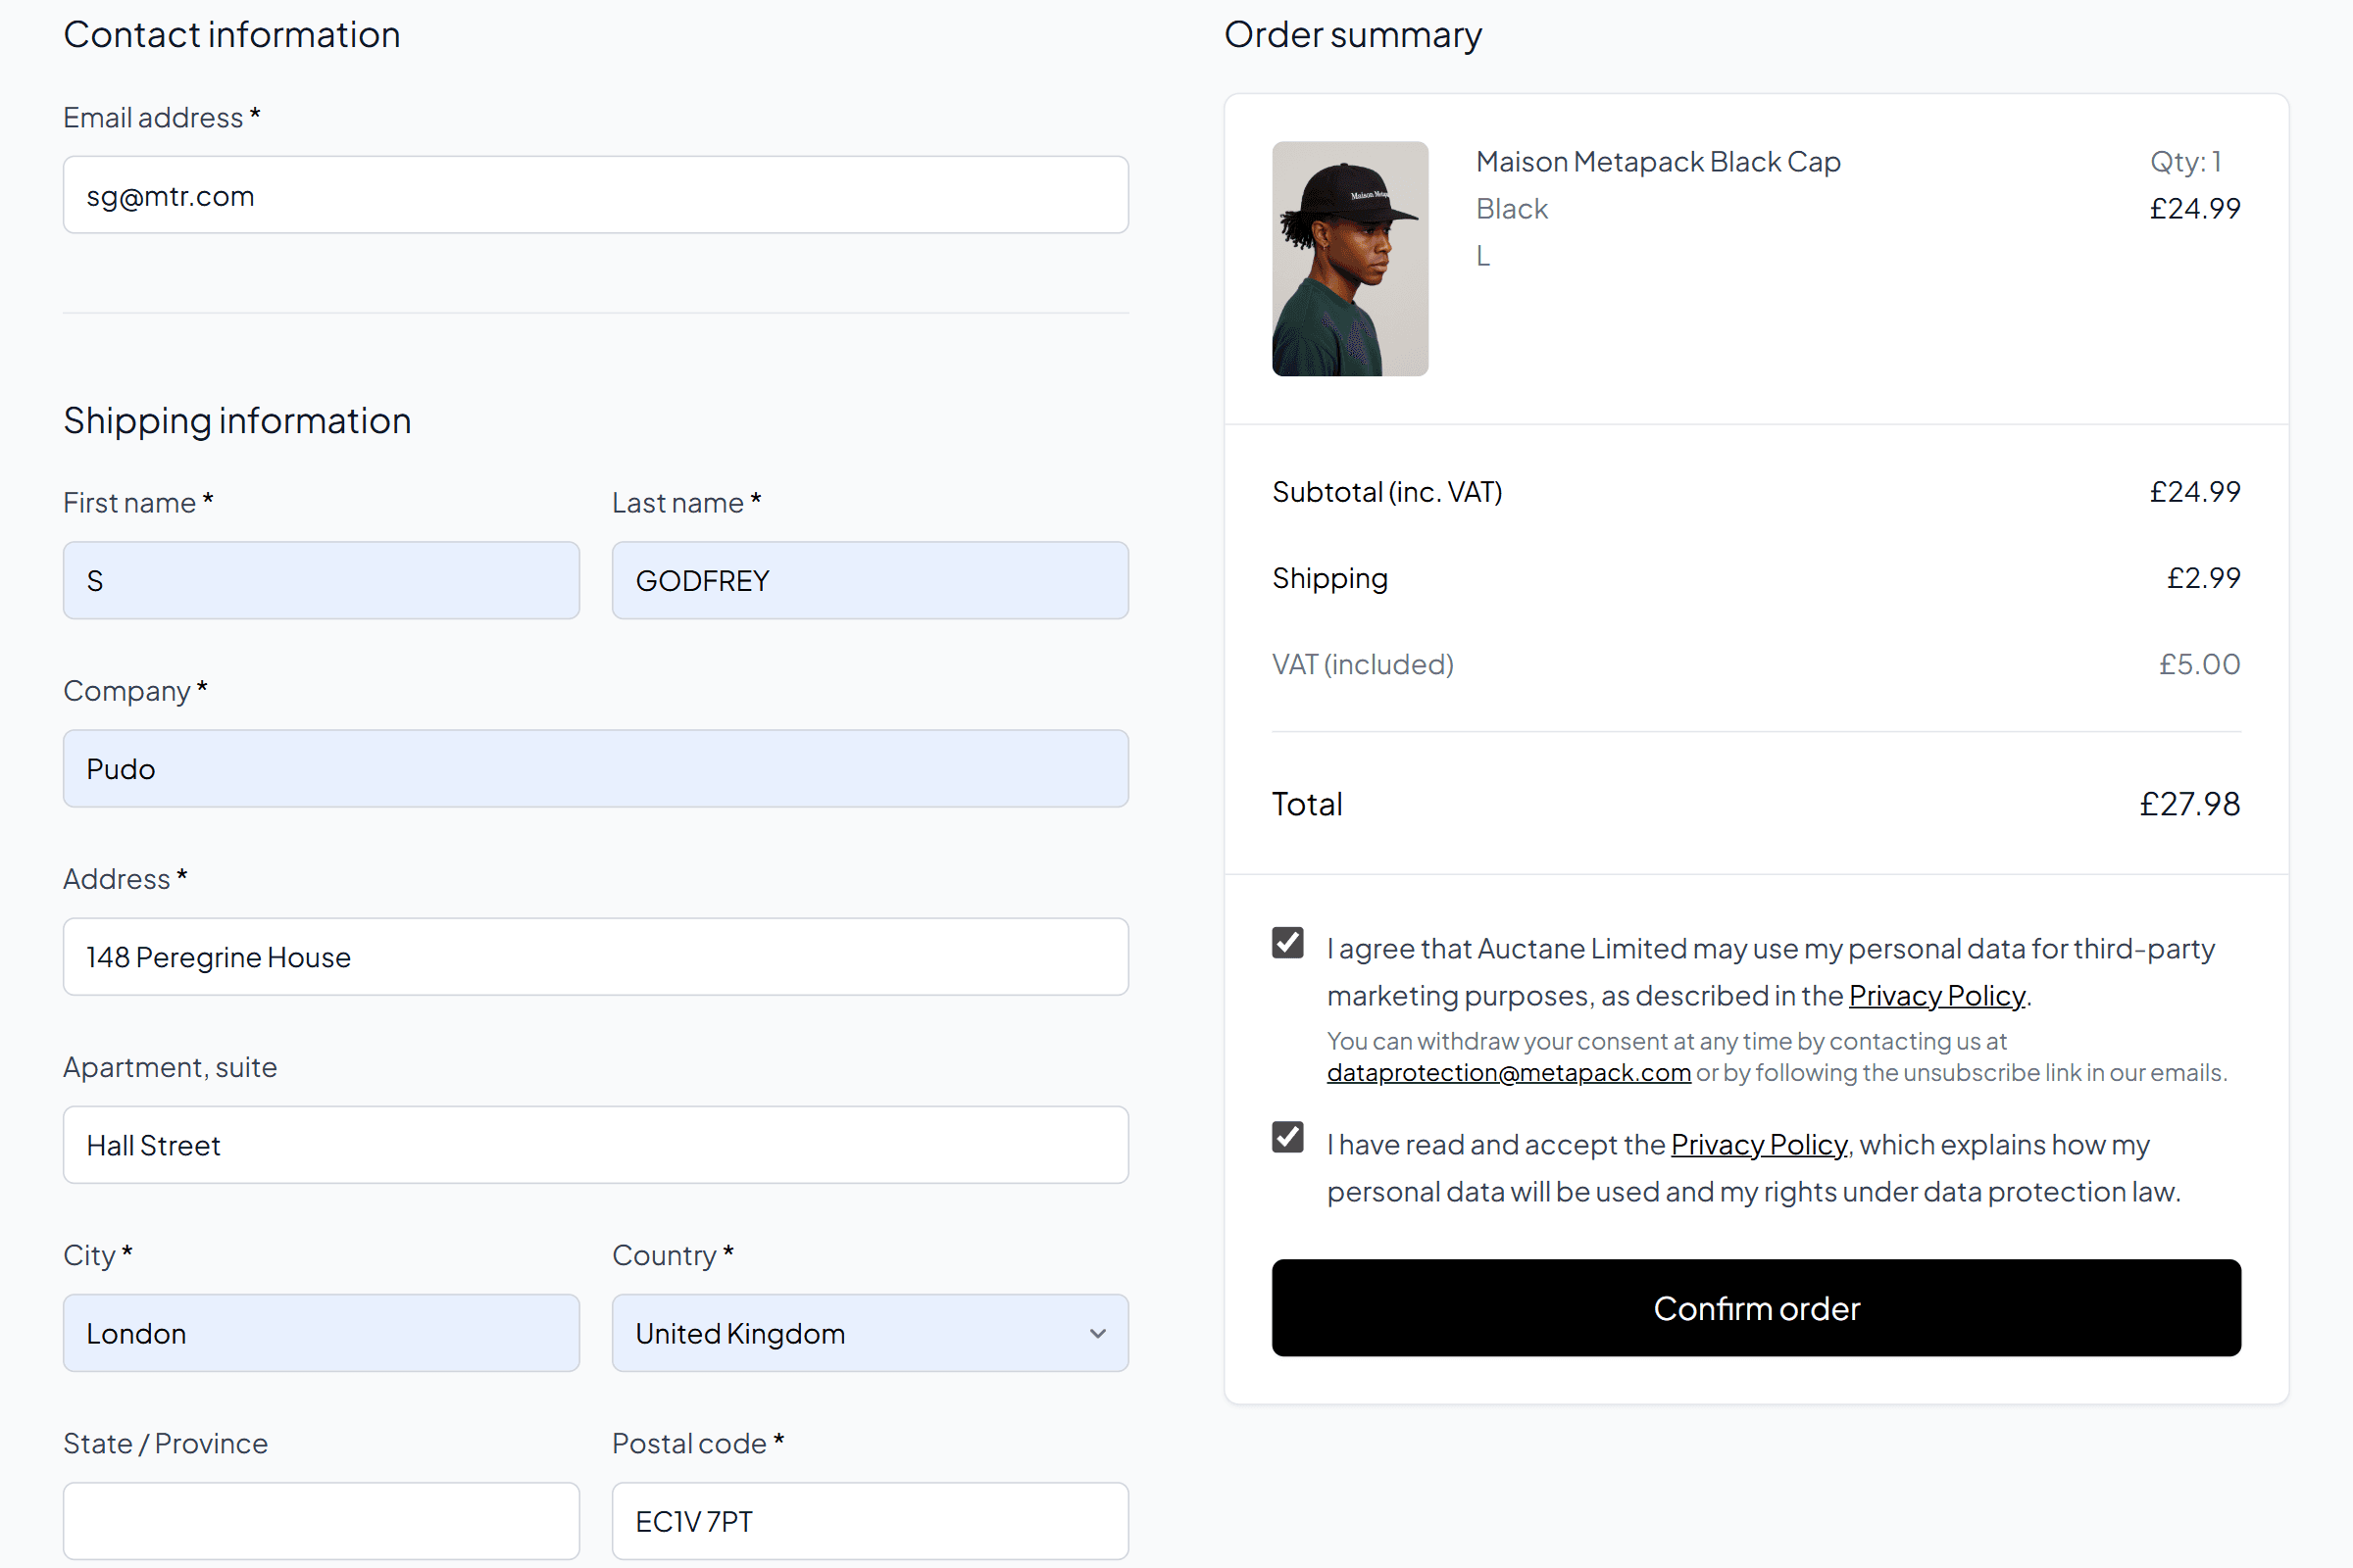Open Privacy Policy link in marketing consent text

pos(1935,996)
